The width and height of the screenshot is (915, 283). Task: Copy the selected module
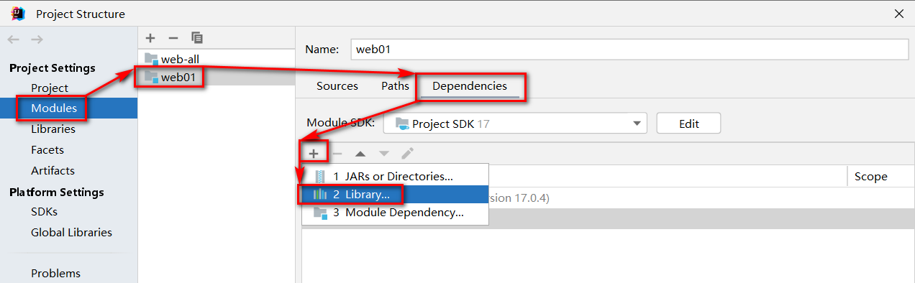pyautogui.click(x=196, y=37)
